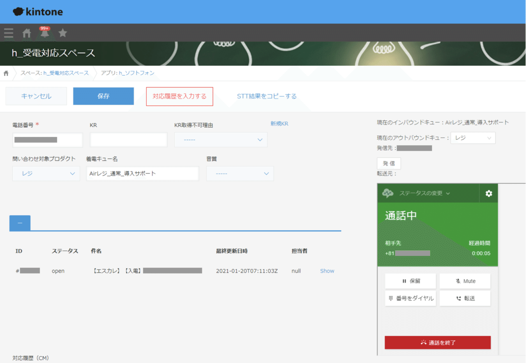Click STT結果をコピーする button
The image size is (526, 363).
point(267,96)
